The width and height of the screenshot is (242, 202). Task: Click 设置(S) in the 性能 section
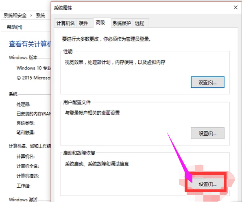207,83
